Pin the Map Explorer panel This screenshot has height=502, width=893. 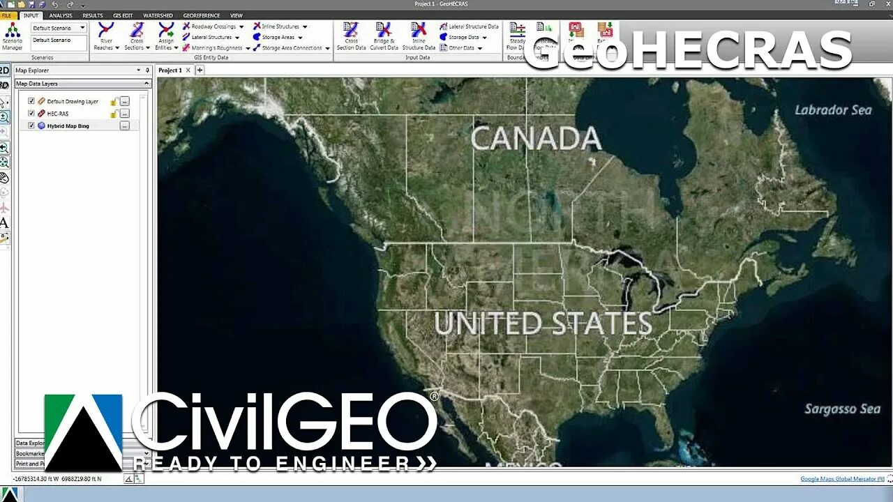point(147,70)
